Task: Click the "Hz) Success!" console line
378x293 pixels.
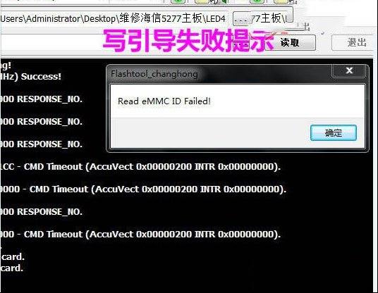Action: coord(30,77)
